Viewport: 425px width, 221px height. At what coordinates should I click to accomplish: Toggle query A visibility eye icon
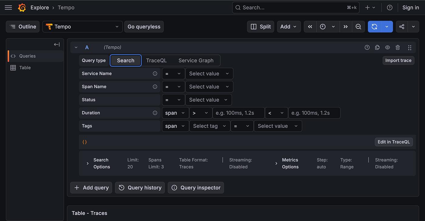[387, 47]
